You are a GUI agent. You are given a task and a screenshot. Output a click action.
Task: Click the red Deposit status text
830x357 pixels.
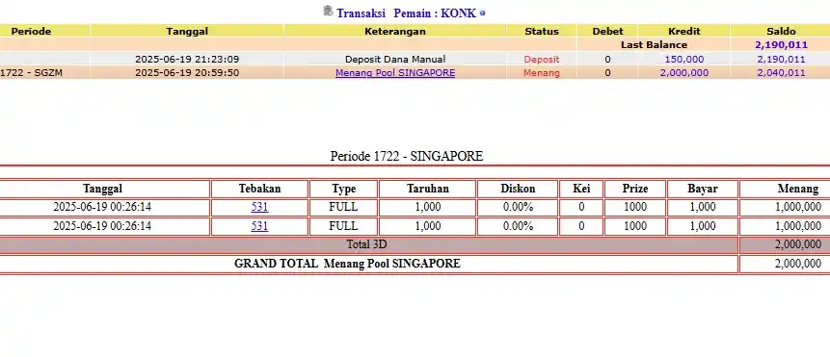pyautogui.click(x=542, y=60)
